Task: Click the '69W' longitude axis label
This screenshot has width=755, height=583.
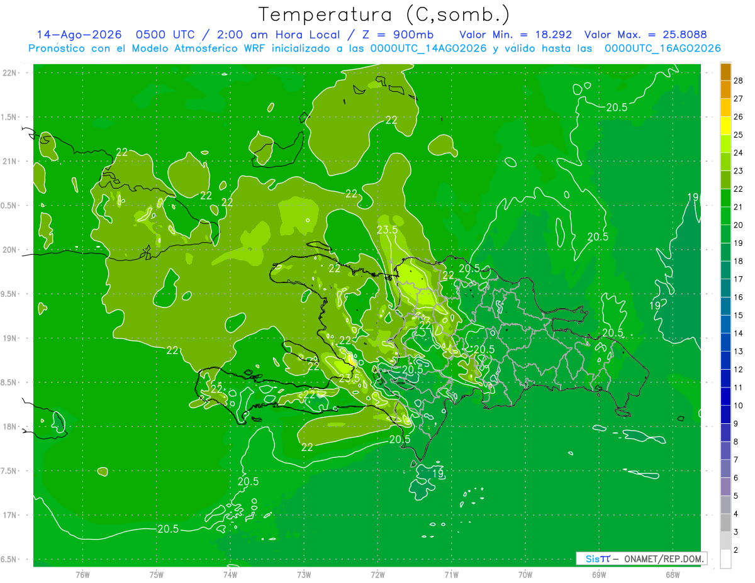Action: 598,574
